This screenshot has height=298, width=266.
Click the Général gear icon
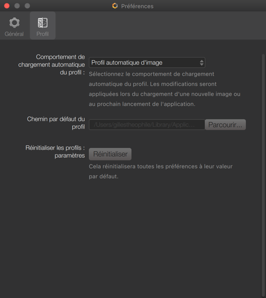tap(14, 23)
